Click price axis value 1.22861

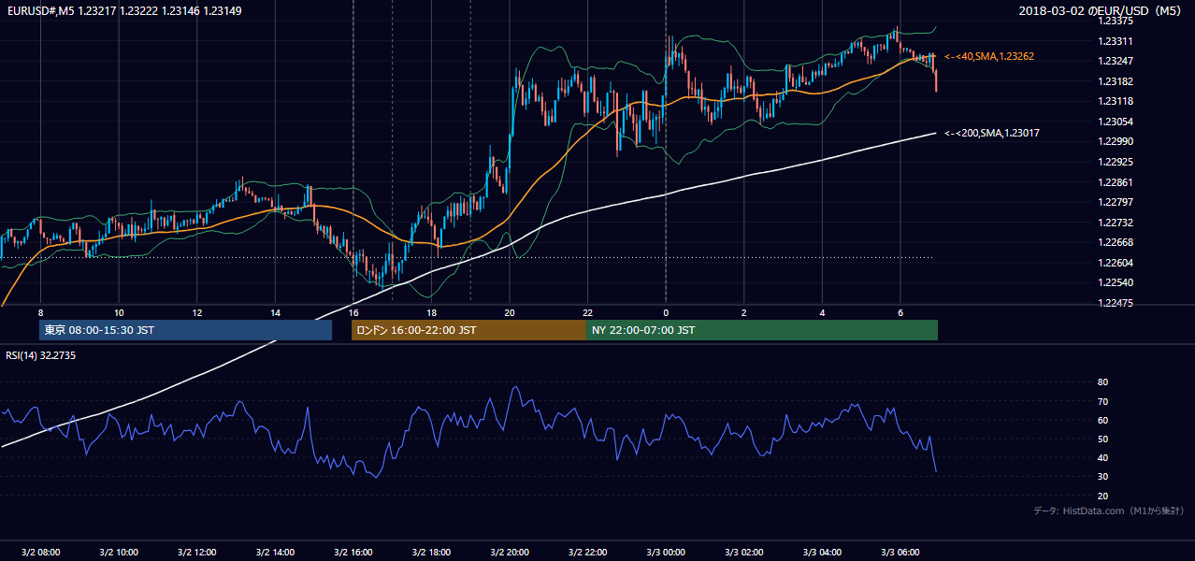(x=1115, y=182)
